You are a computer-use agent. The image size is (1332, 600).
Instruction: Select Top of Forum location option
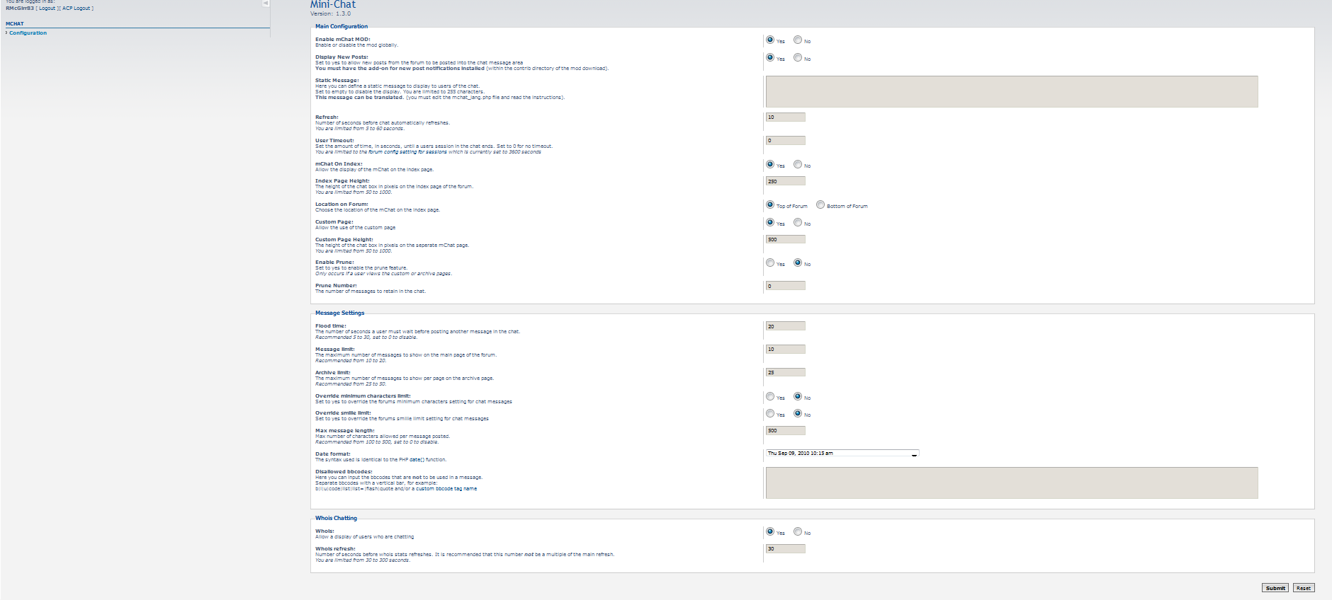pyautogui.click(x=770, y=205)
